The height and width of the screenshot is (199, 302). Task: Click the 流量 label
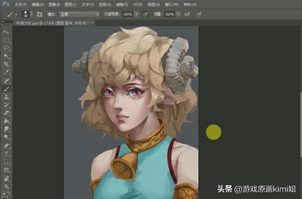pos(158,14)
